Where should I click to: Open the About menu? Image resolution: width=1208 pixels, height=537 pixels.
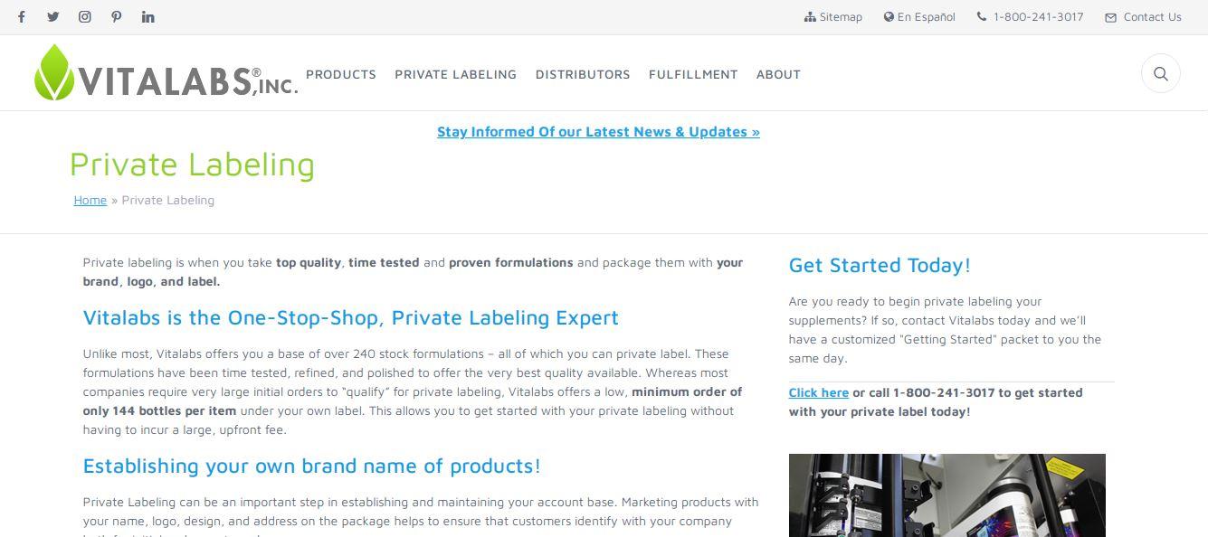click(778, 74)
